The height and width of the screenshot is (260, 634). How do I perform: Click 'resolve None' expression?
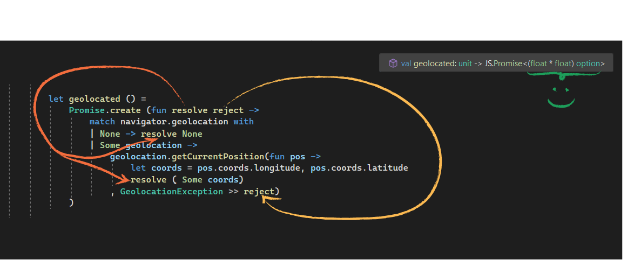(171, 133)
